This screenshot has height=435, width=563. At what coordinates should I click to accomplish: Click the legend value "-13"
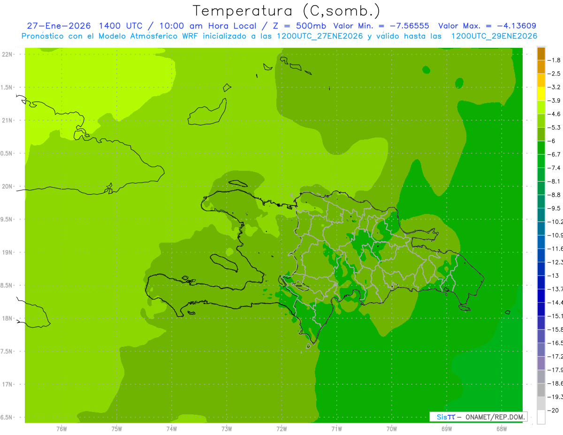click(553, 275)
